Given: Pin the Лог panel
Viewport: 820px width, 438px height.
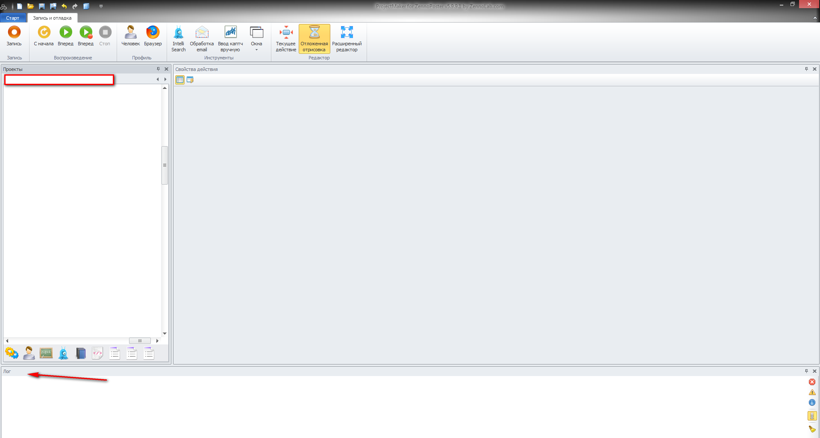Looking at the screenshot, I should (x=806, y=371).
